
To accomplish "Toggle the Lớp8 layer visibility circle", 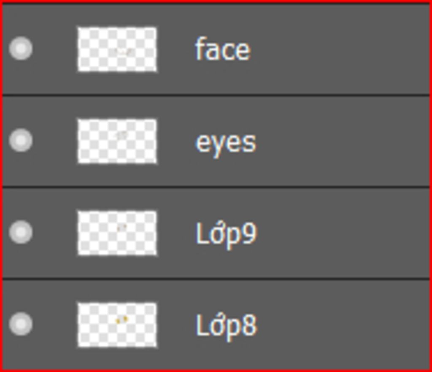I will tap(21, 324).
